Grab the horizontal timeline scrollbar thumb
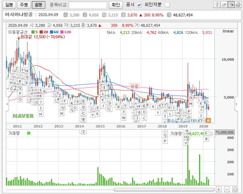This screenshot has width=243, height=194. coord(164,189)
